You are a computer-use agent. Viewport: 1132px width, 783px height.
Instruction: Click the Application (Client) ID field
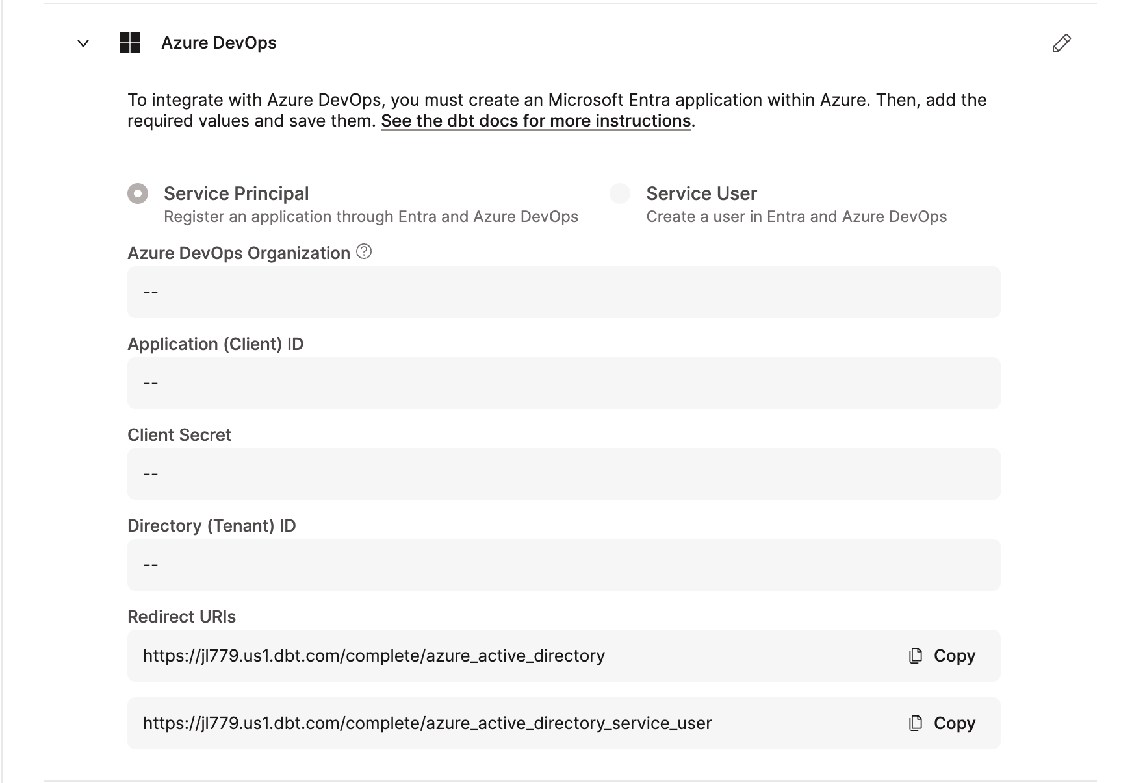point(563,383)
